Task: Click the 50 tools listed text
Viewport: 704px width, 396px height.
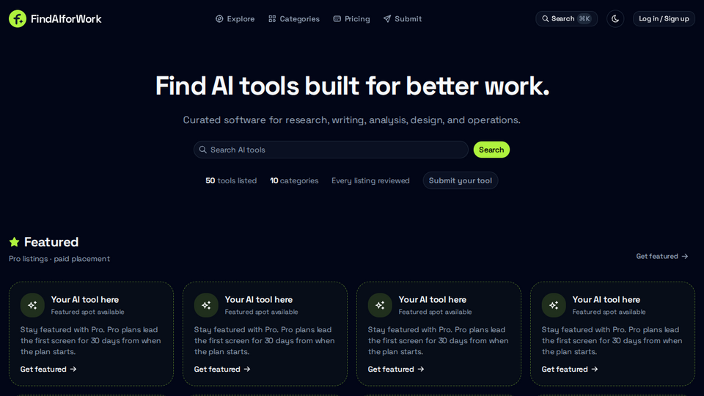Action: coord(231,180)
